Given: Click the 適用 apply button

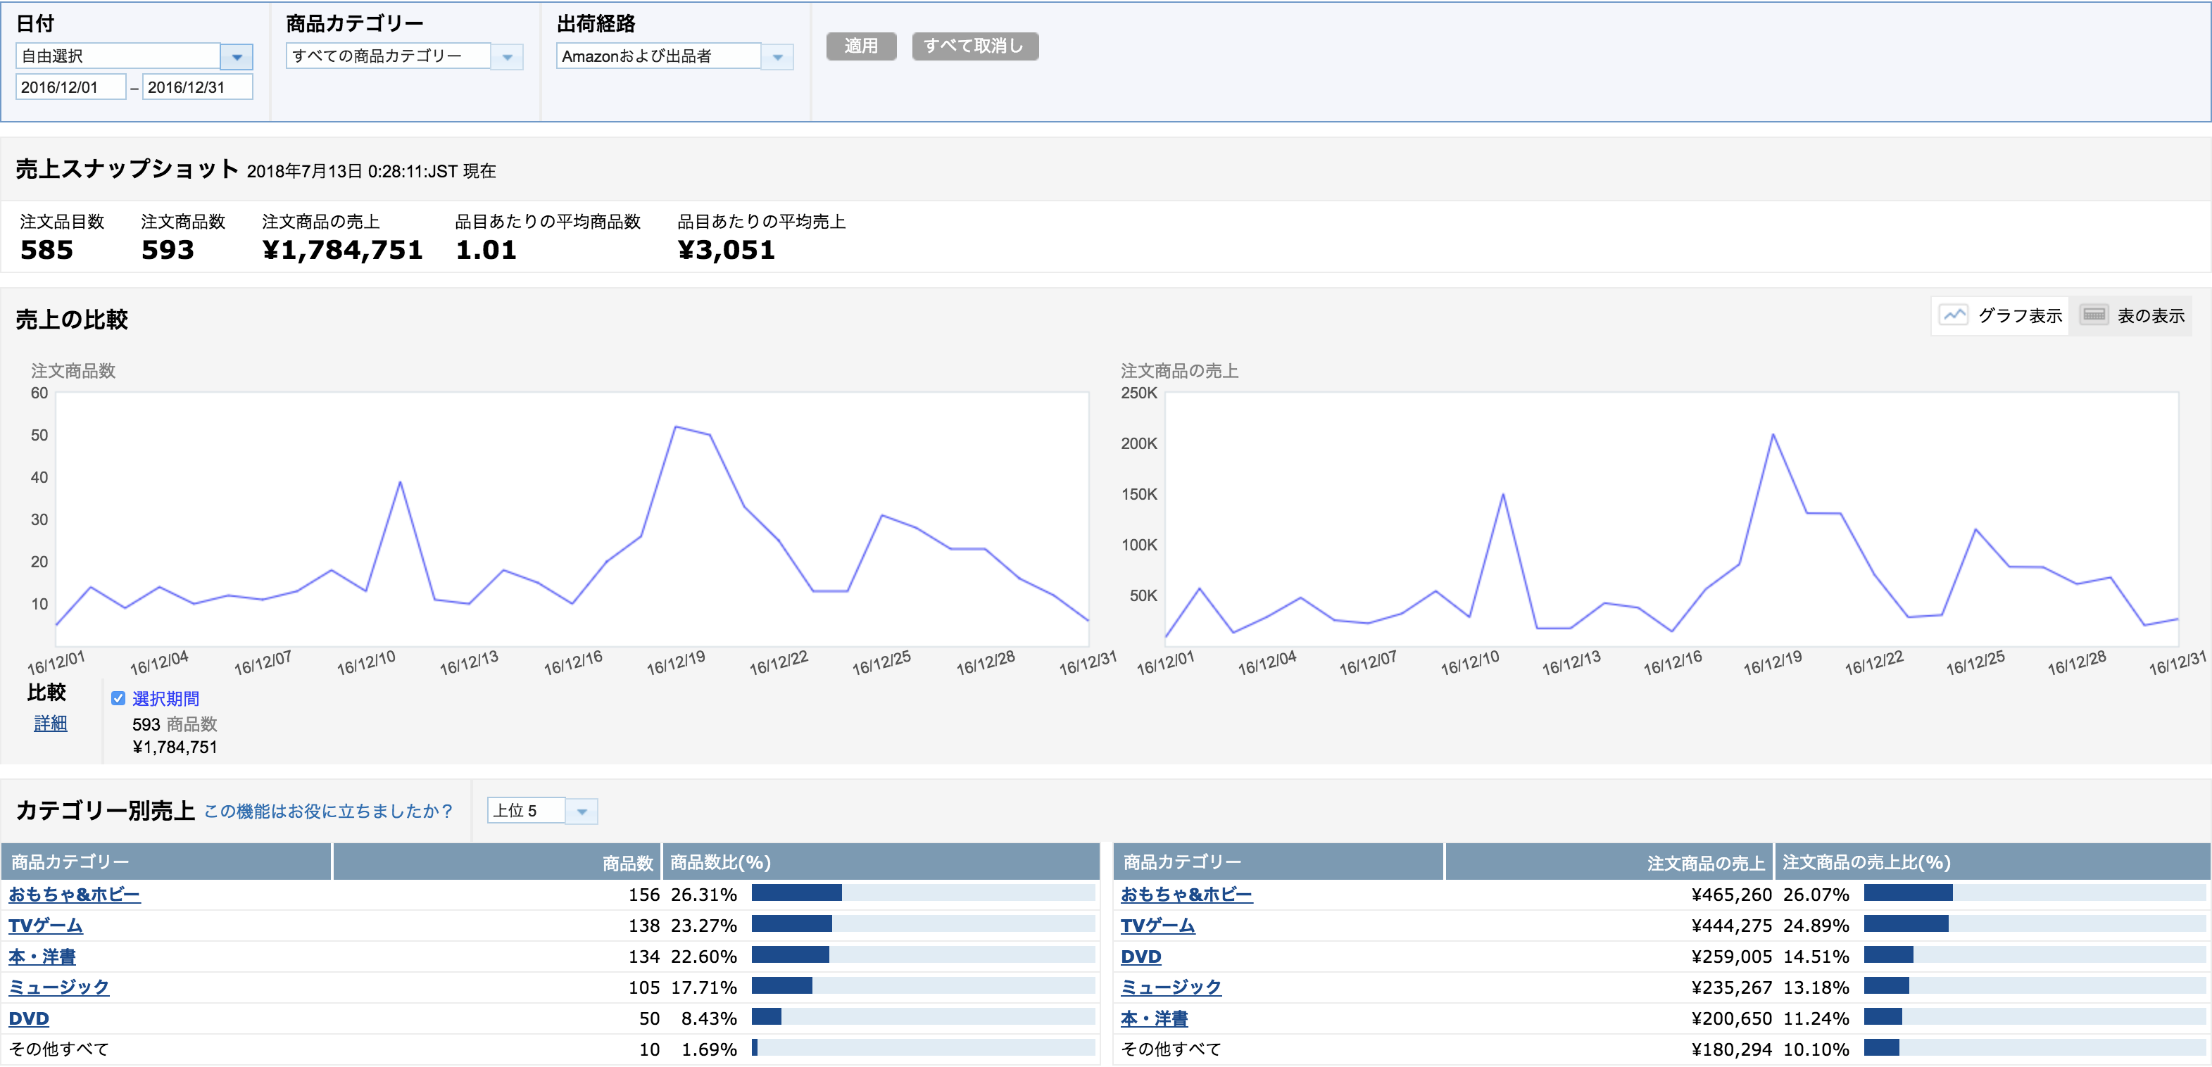Looking at the screenshot, I should [860, 46].
